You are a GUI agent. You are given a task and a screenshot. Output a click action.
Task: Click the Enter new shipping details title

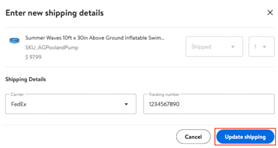pos(55,13)
